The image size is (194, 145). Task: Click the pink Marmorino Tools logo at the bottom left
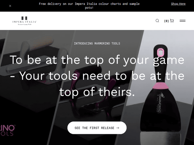click(7, 130)
